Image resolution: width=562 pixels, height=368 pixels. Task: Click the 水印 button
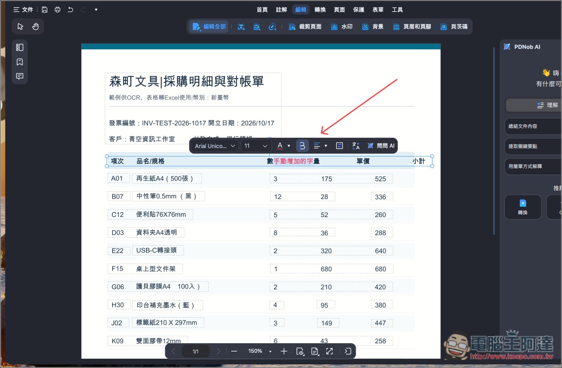tap(342, 27)
